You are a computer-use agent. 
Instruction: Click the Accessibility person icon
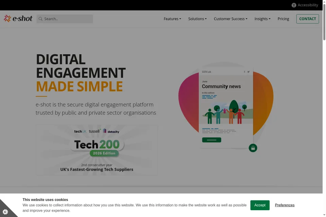(294, 5)
